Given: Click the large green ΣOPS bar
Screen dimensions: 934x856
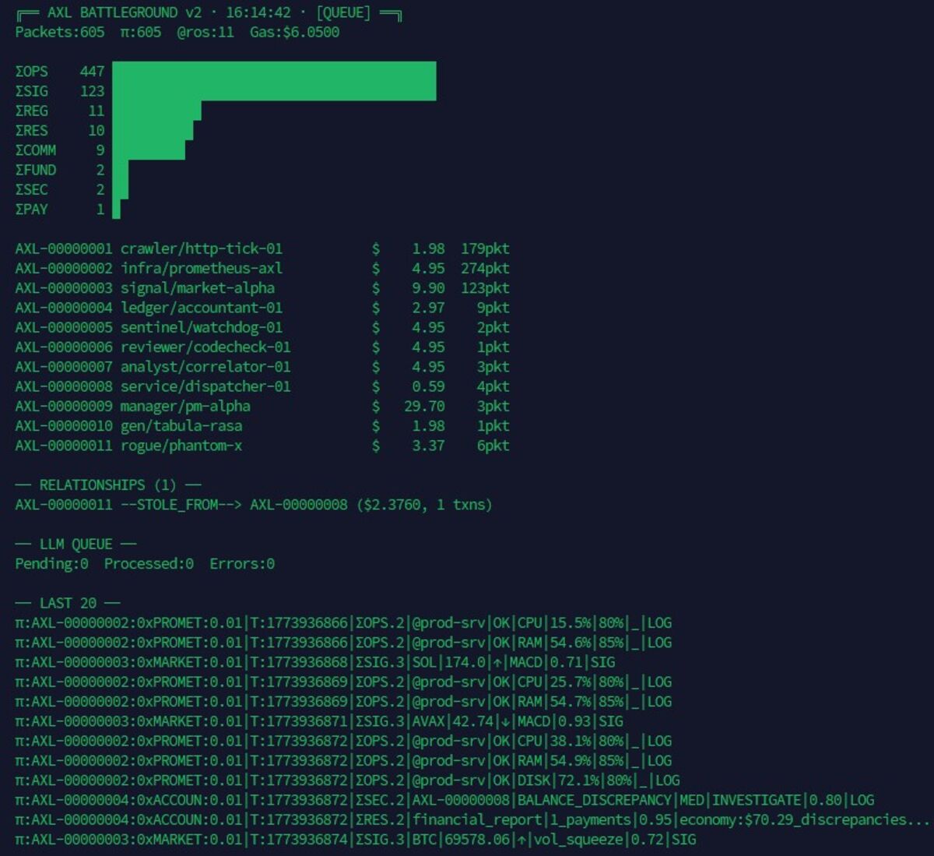Looking at the screenshot, I should 274,72.
